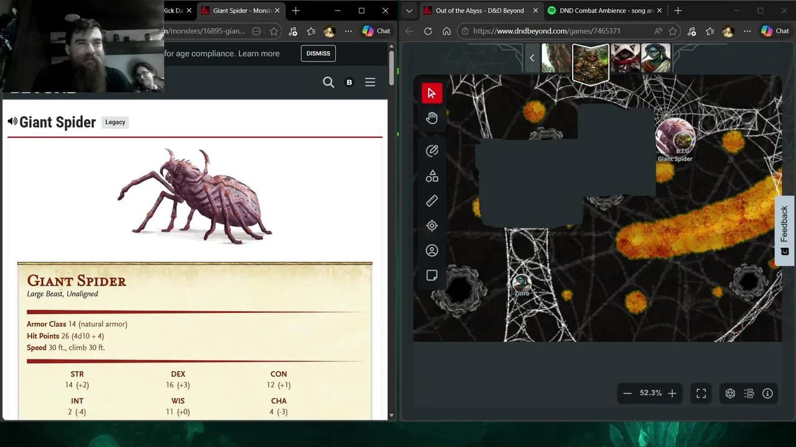Go back in the right browser
Screen dimensions: 796x447
(x=409, y=31)
